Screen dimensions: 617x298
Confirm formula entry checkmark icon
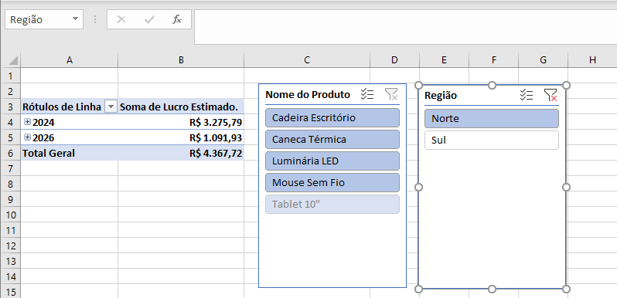coord(149,19)
